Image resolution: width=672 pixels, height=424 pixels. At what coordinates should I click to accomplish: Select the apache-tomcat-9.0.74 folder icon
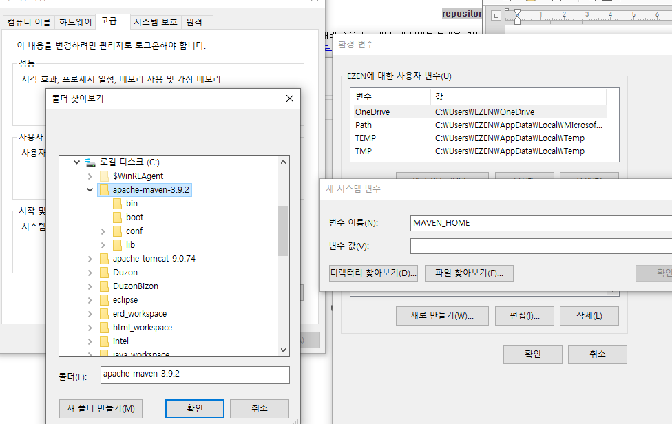point(104,259)
